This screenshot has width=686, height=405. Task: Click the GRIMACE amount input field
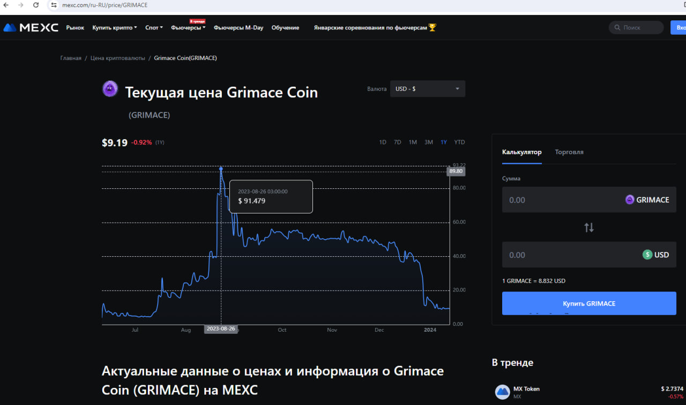589,200
